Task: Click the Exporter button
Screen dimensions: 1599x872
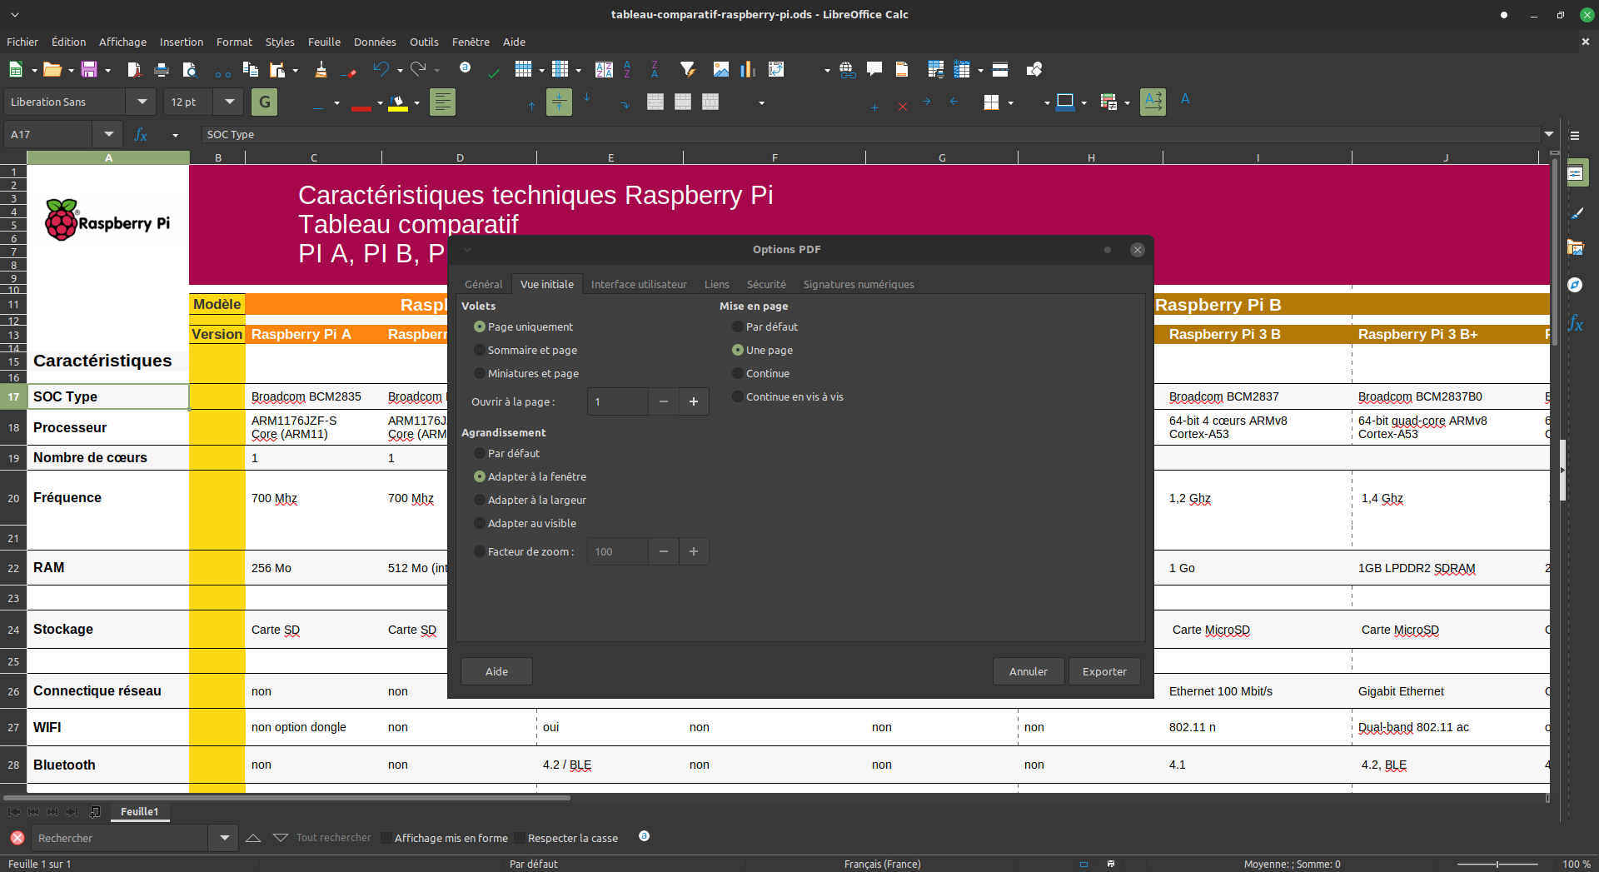Action: (1104, 672)
